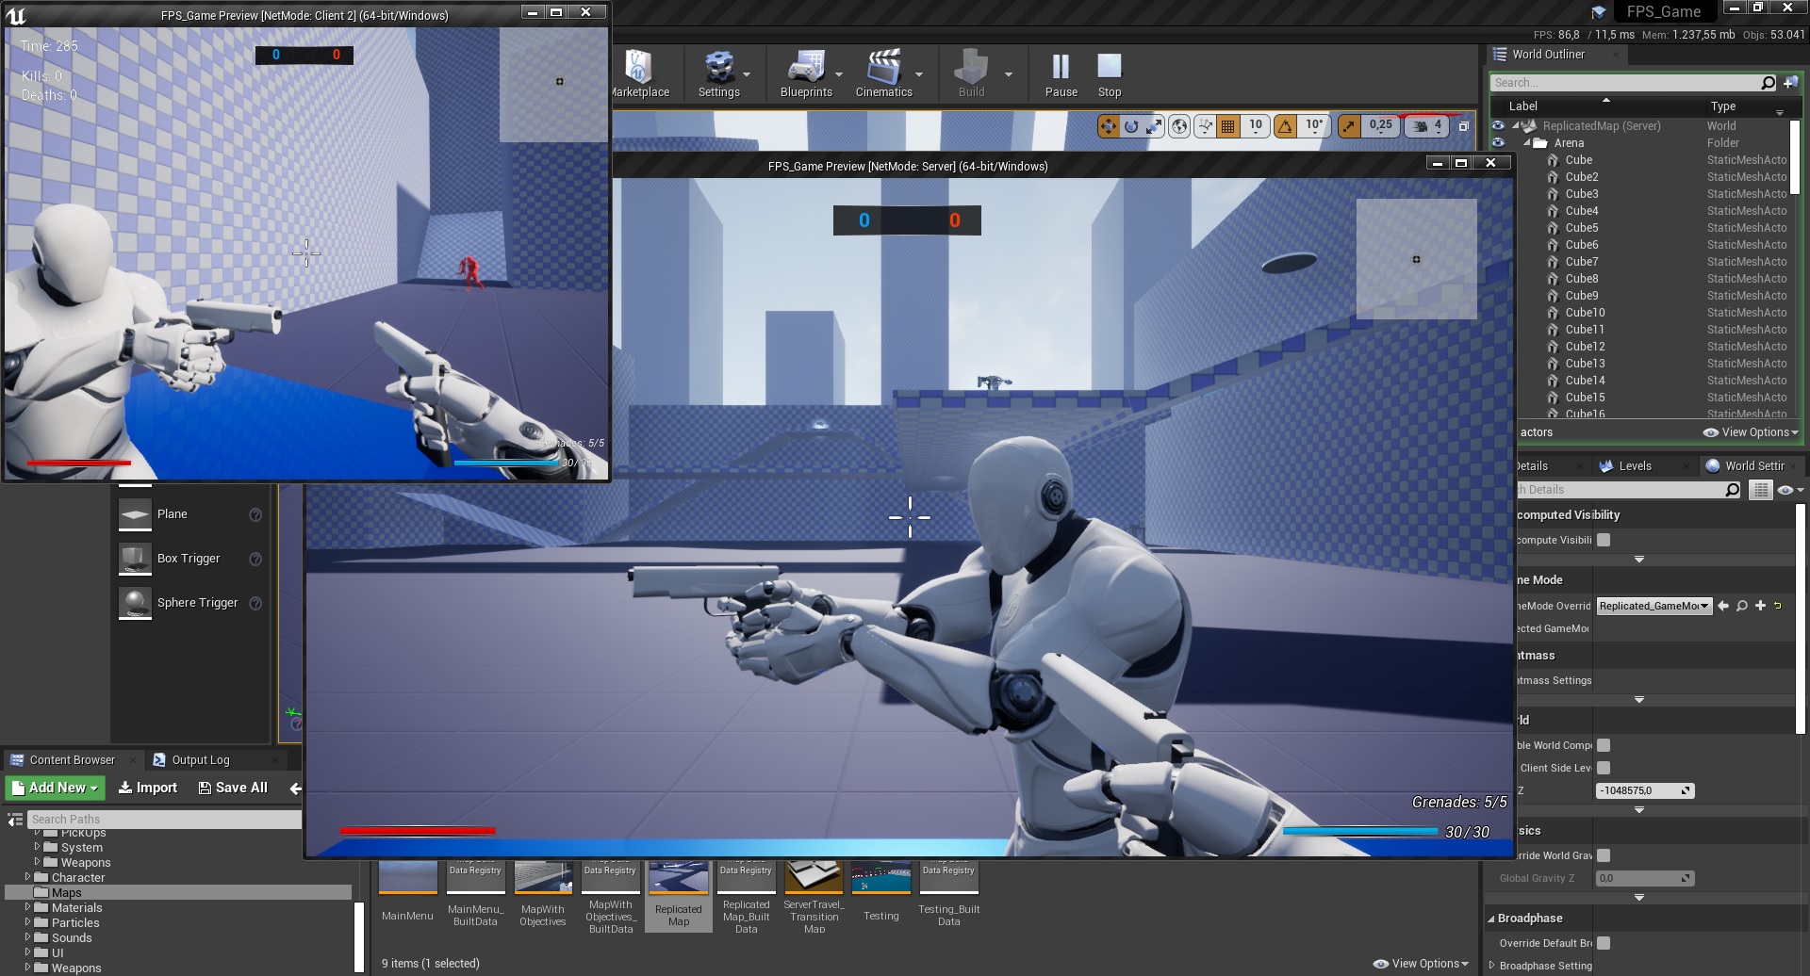Toggle grid snapping icon in viewport toolbar

[1227, 126]
